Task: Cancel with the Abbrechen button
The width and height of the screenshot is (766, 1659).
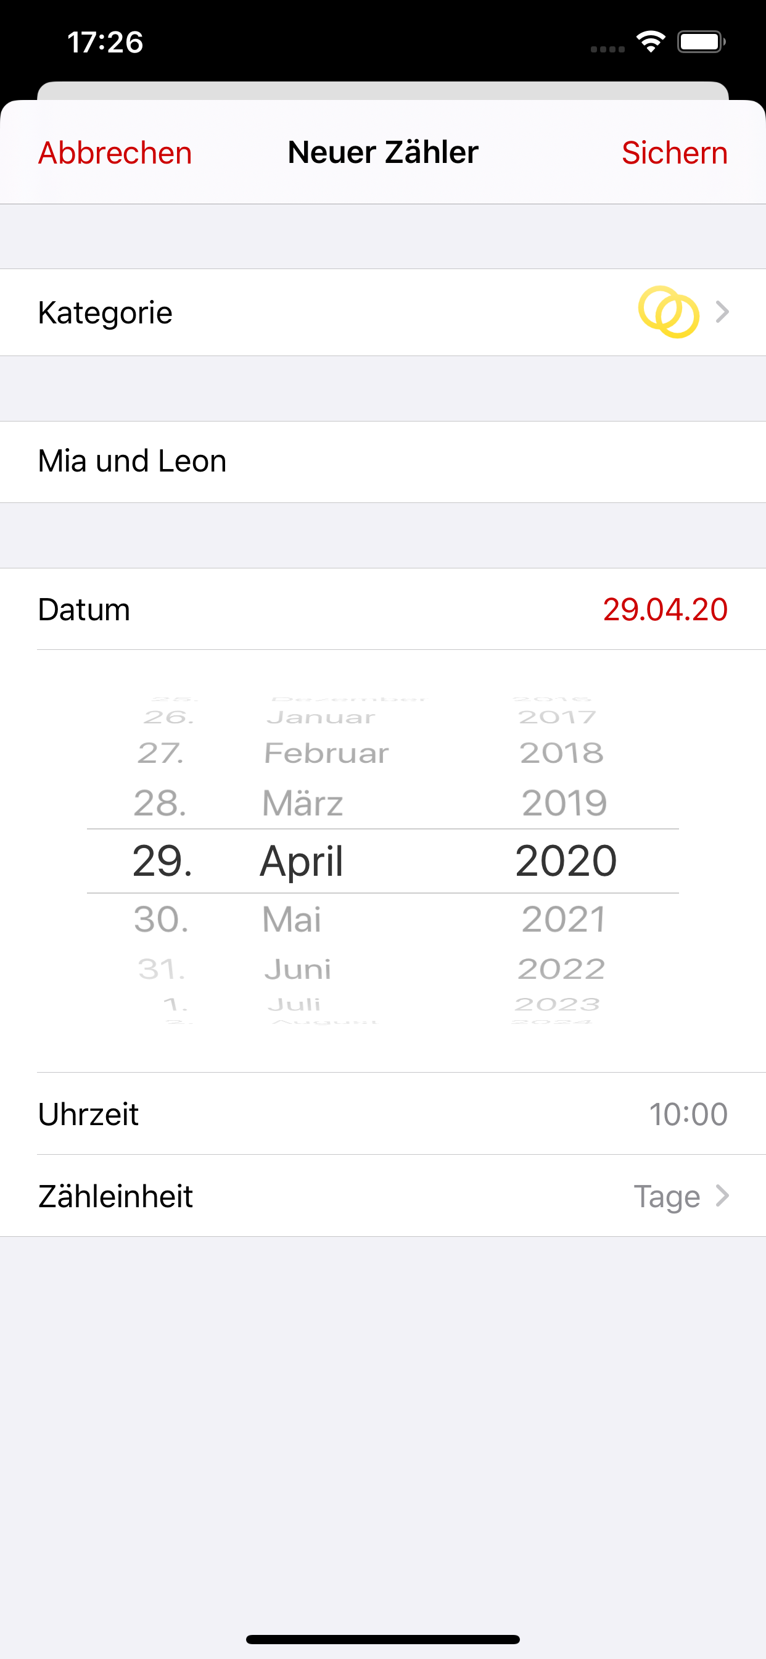Action: click(115, 153)
